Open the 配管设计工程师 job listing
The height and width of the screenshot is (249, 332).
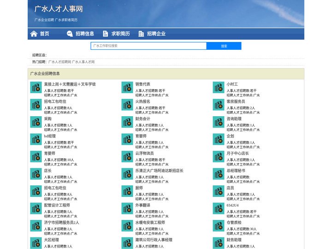pos(57,205)
